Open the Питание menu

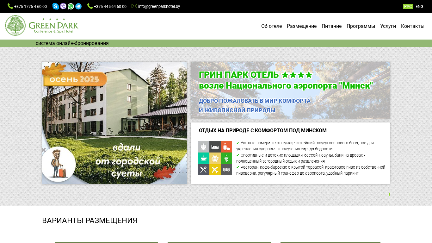(331, 26)
